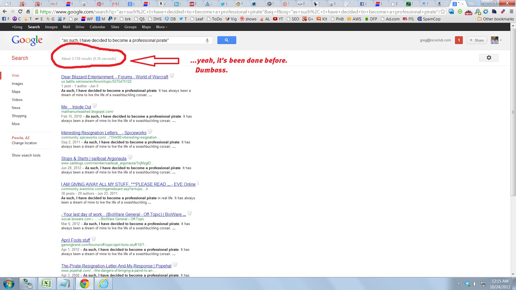Image resolution: width=516 pixels, height=290 pixels.
Task: Open the search settings gear
Action: pyautogui.click(x=489, y=58)
